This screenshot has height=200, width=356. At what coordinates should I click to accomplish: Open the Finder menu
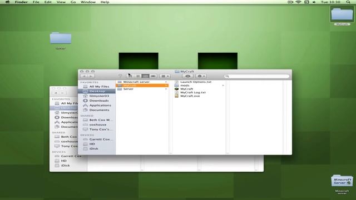click(21, 2)
